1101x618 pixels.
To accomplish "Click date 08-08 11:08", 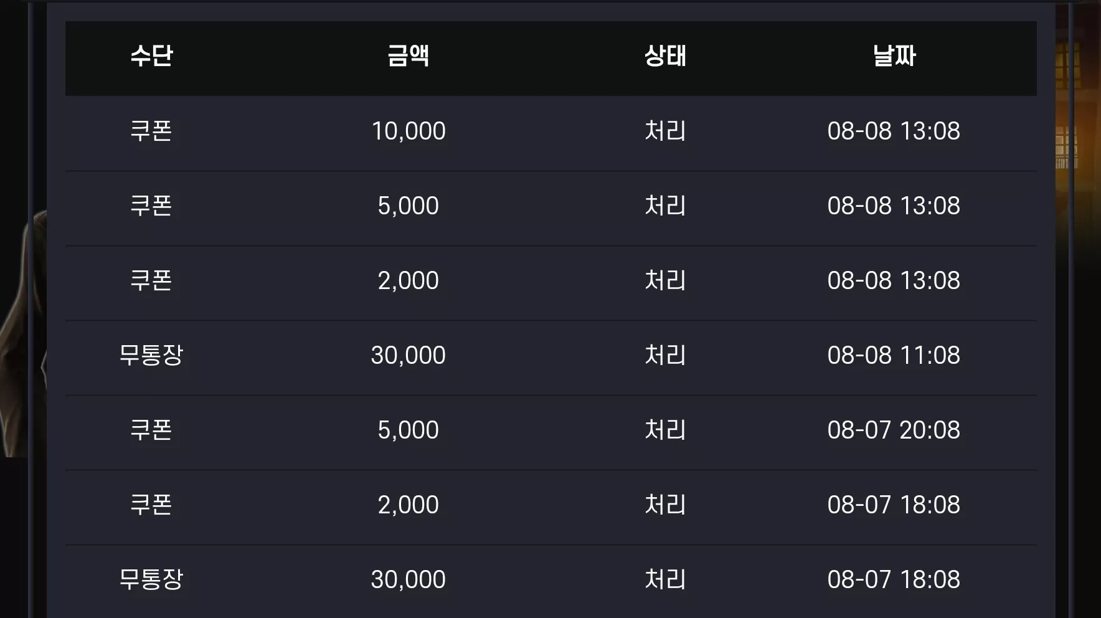I will (894, 355).
